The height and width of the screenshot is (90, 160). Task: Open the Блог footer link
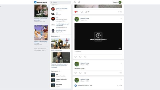(35, 49)
